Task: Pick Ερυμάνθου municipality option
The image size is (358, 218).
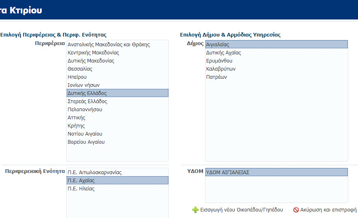Action: [277, 61]
